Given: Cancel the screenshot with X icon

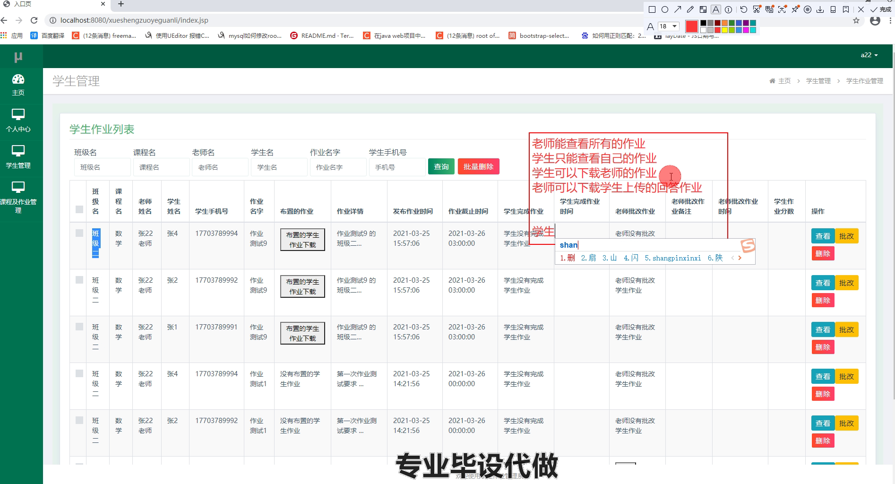Looking at the screenshot, I should pos(861,9).
